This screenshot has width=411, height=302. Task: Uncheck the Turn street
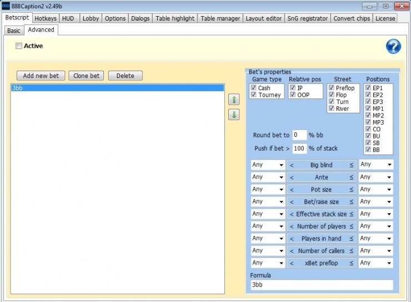point(332,101)
